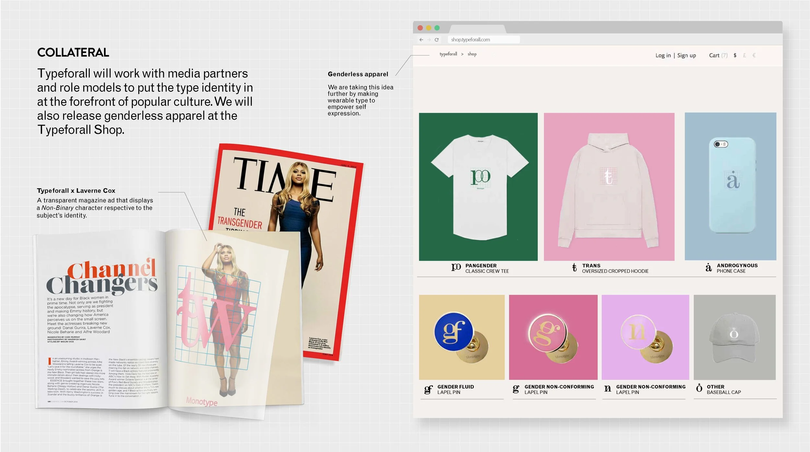The height and width of the screenshot is (452, 810).
Task: Switch currency to euros
Action: 754,55
